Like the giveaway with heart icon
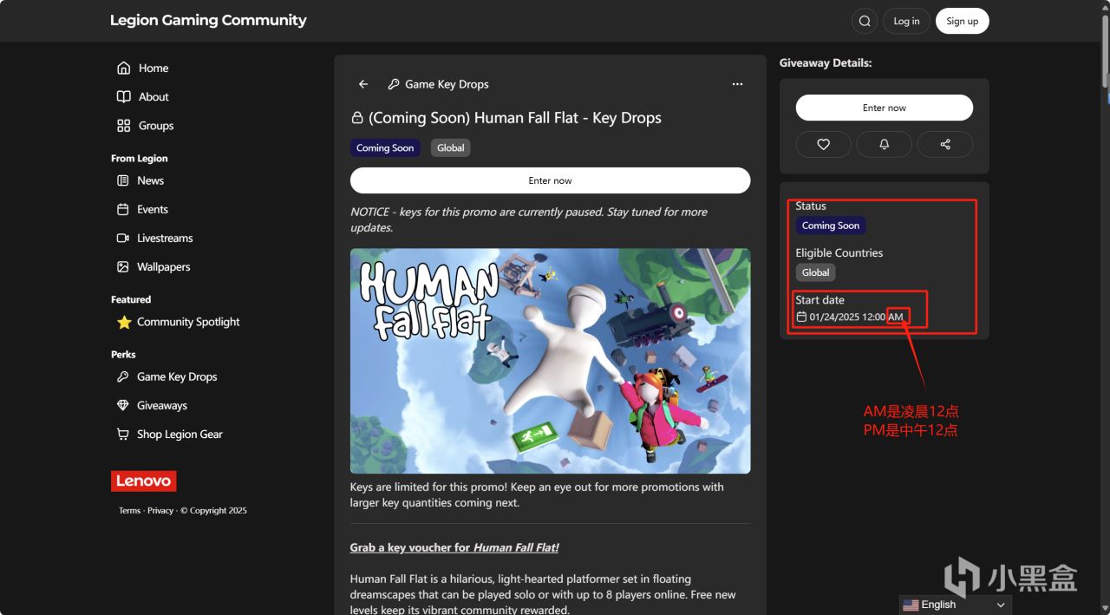The image size is (1110, 615). (x=824, y=144)
